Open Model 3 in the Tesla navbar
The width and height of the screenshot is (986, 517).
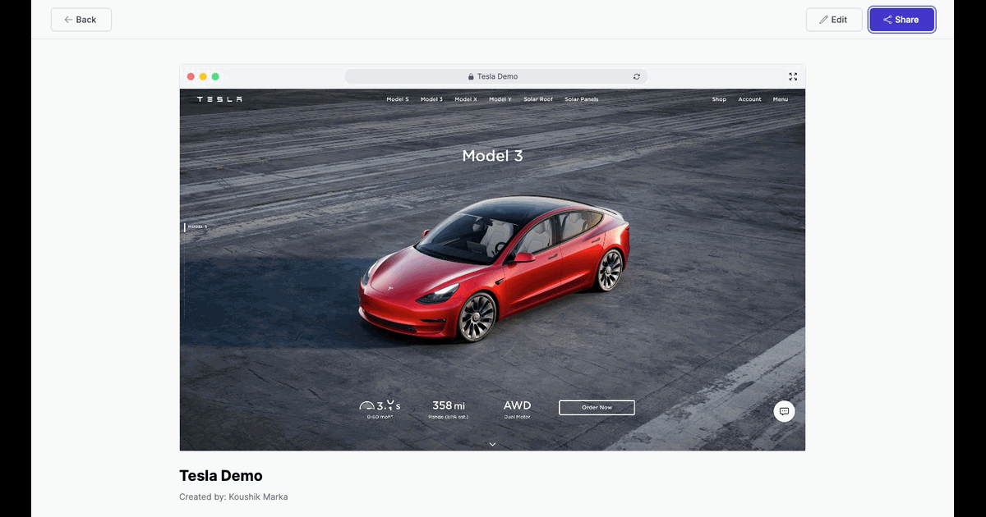(431, 99)
